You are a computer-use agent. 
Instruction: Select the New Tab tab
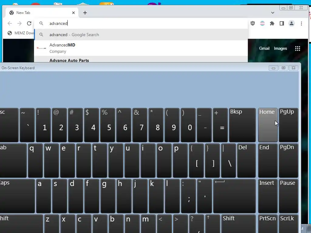(42, 13)
